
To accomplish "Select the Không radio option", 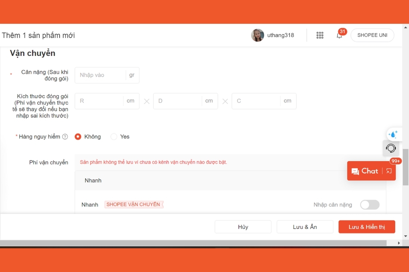I will pos(78,137).
